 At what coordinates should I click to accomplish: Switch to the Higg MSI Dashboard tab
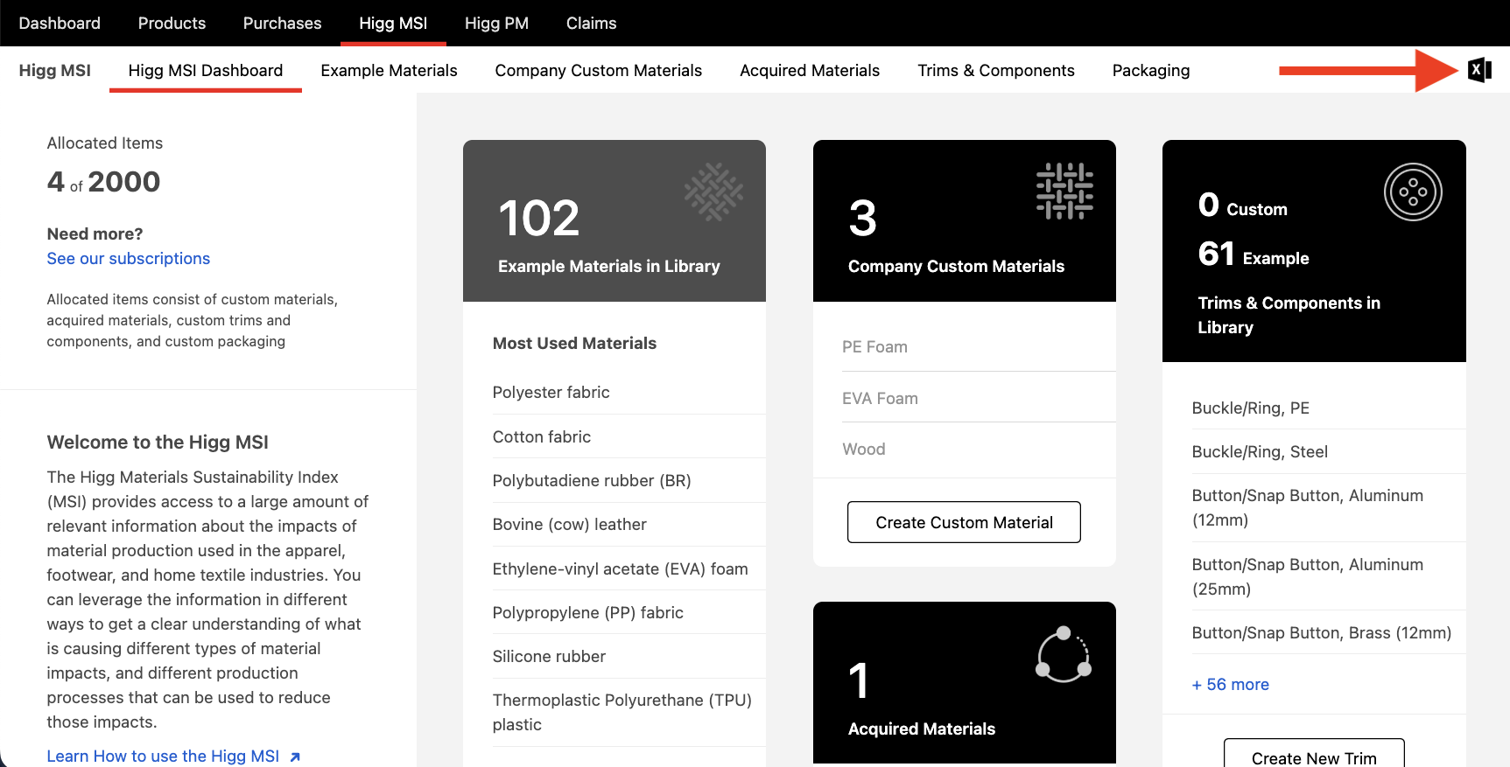[x=206, y=70]
